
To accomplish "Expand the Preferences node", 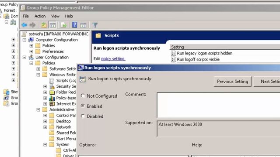I will coord(31,51).
